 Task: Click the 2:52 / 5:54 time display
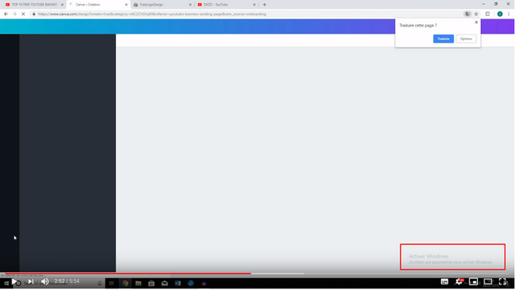[x=67, y=281]
